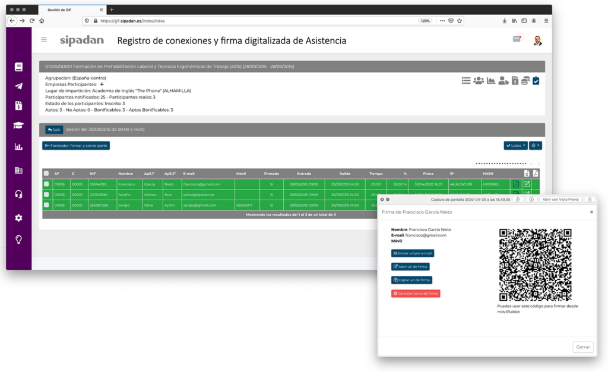The width and height of the screenshot is (608, 372).
Task: Toggle the sidebar with hamburger menu
Action: pos(44,40)
